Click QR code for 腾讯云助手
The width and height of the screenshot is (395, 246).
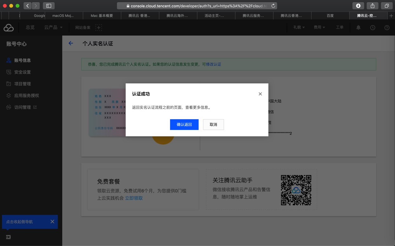pos(296,190)
